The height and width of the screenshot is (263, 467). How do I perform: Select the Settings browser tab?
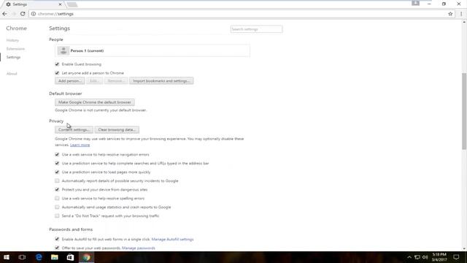pyautogui.click(x=34, y=4)
